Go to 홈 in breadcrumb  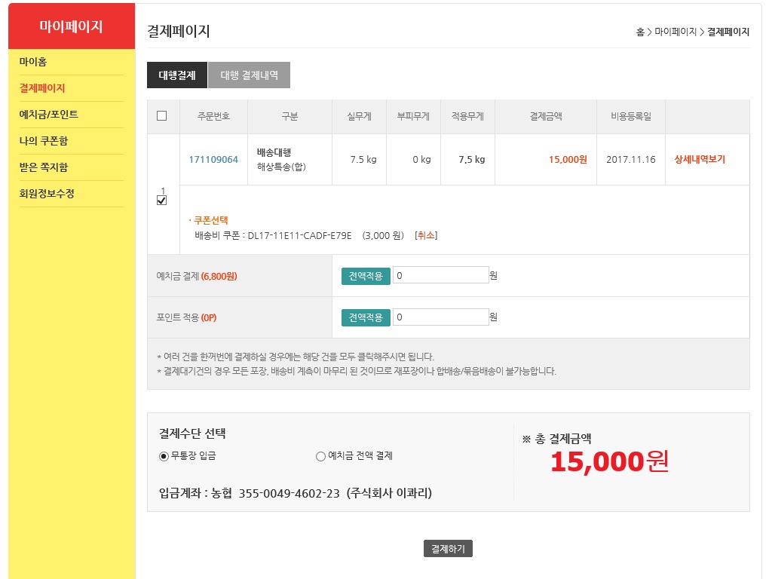tap(640, 32)
